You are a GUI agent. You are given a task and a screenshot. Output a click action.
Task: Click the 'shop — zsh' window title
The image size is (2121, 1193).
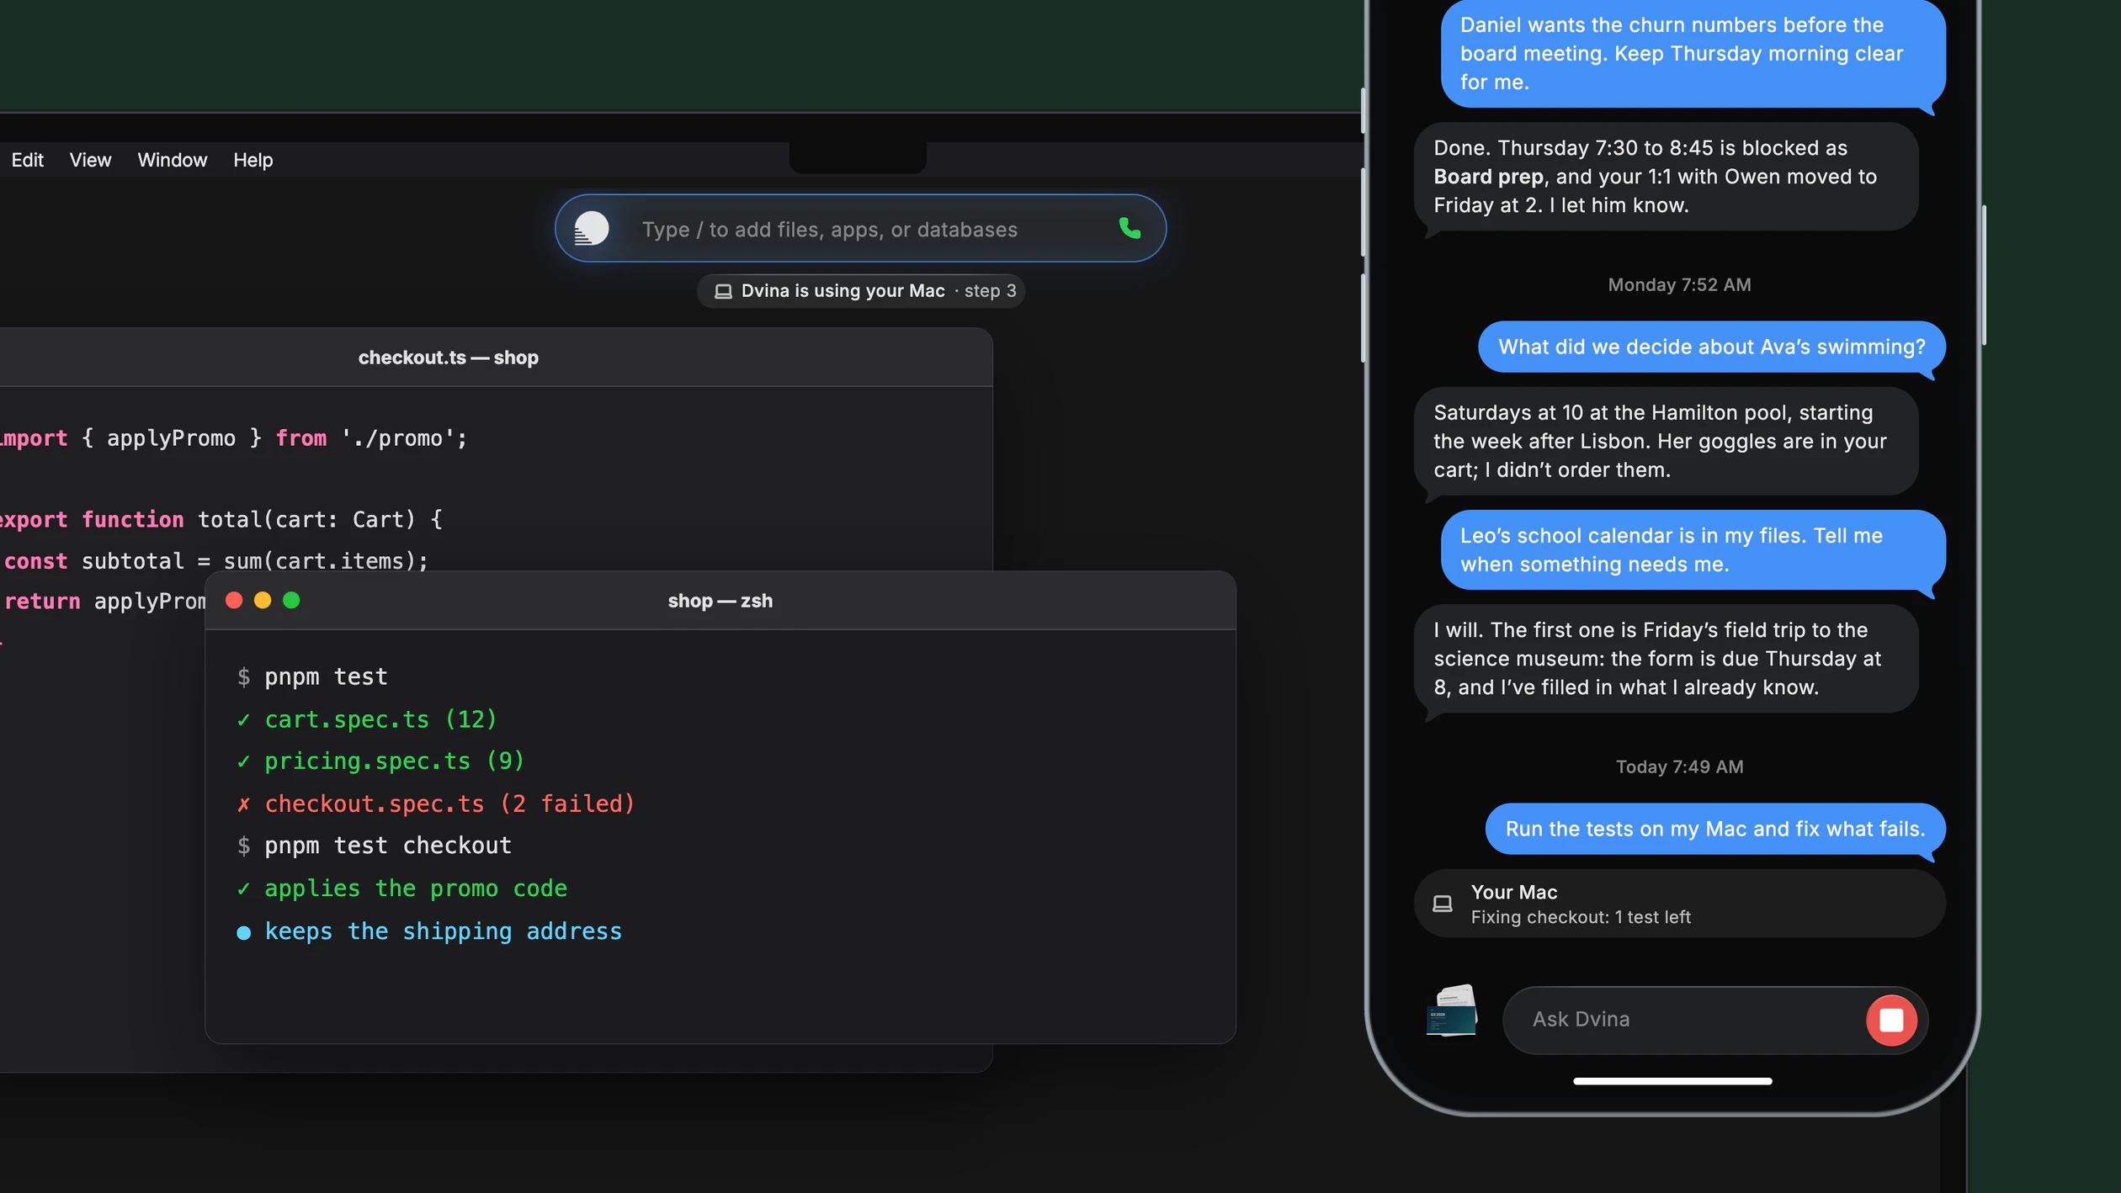pos(720,601)
